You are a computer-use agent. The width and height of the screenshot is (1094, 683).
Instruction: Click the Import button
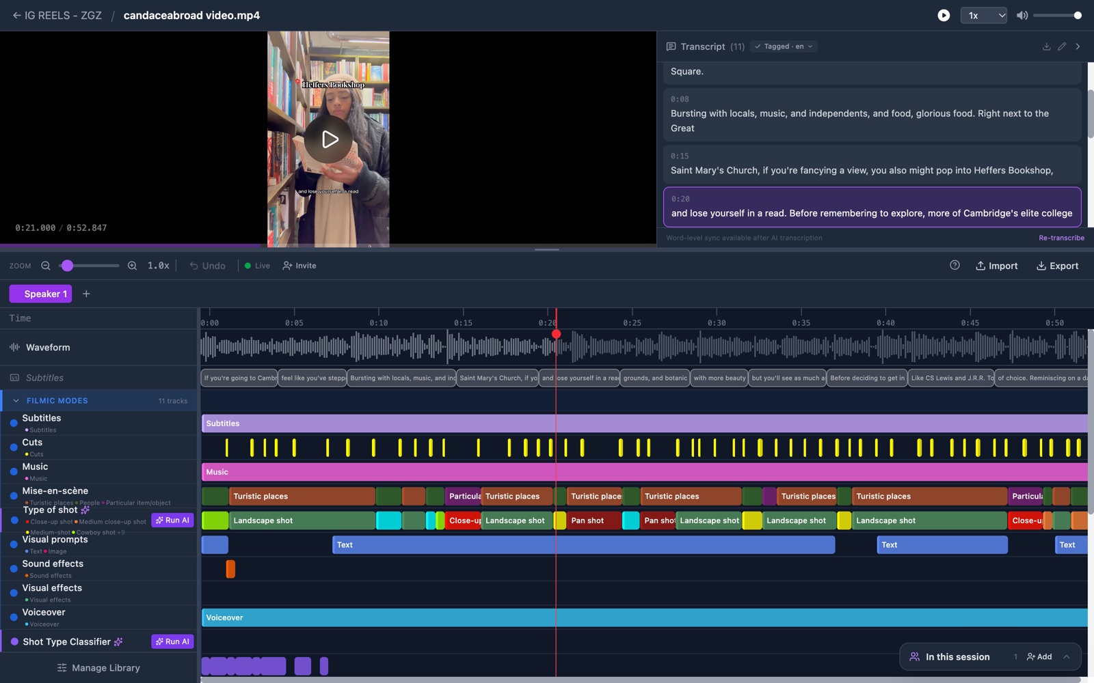996,266
